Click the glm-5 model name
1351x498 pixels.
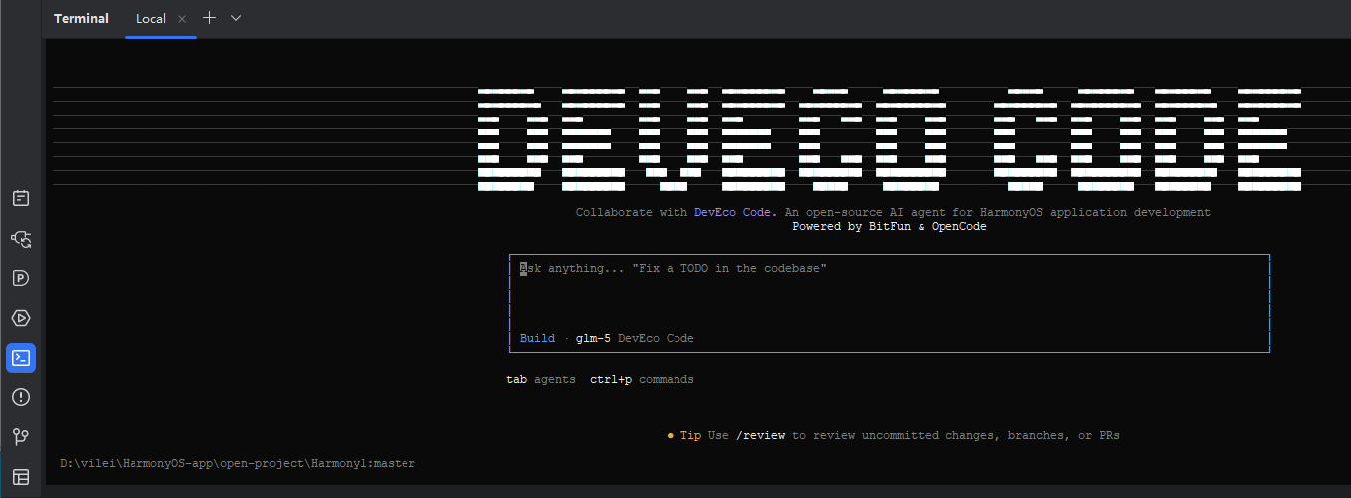pos(593,338)
